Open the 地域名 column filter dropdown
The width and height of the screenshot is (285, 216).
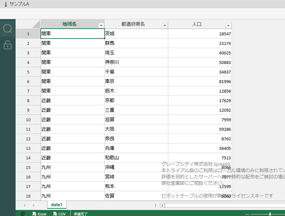101,25
